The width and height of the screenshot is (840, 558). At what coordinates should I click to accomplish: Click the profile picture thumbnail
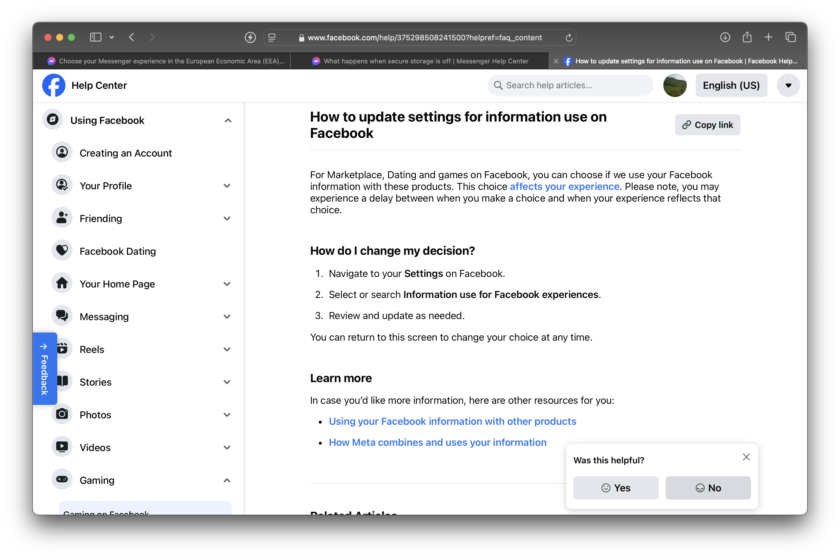675,85
